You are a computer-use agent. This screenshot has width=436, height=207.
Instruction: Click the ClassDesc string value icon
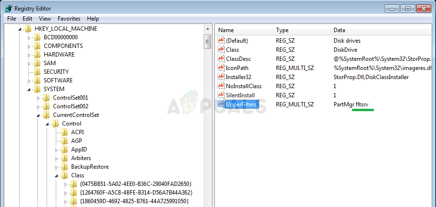[x=221, y=59]
